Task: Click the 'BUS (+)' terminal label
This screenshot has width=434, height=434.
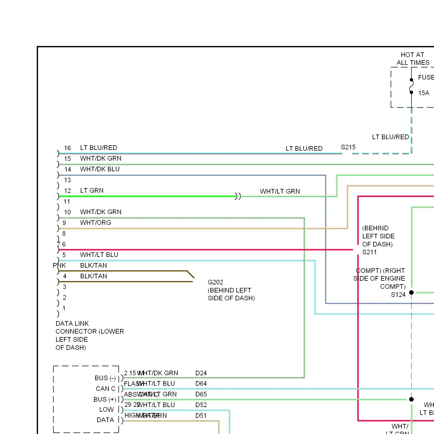Action: (105, 399)
